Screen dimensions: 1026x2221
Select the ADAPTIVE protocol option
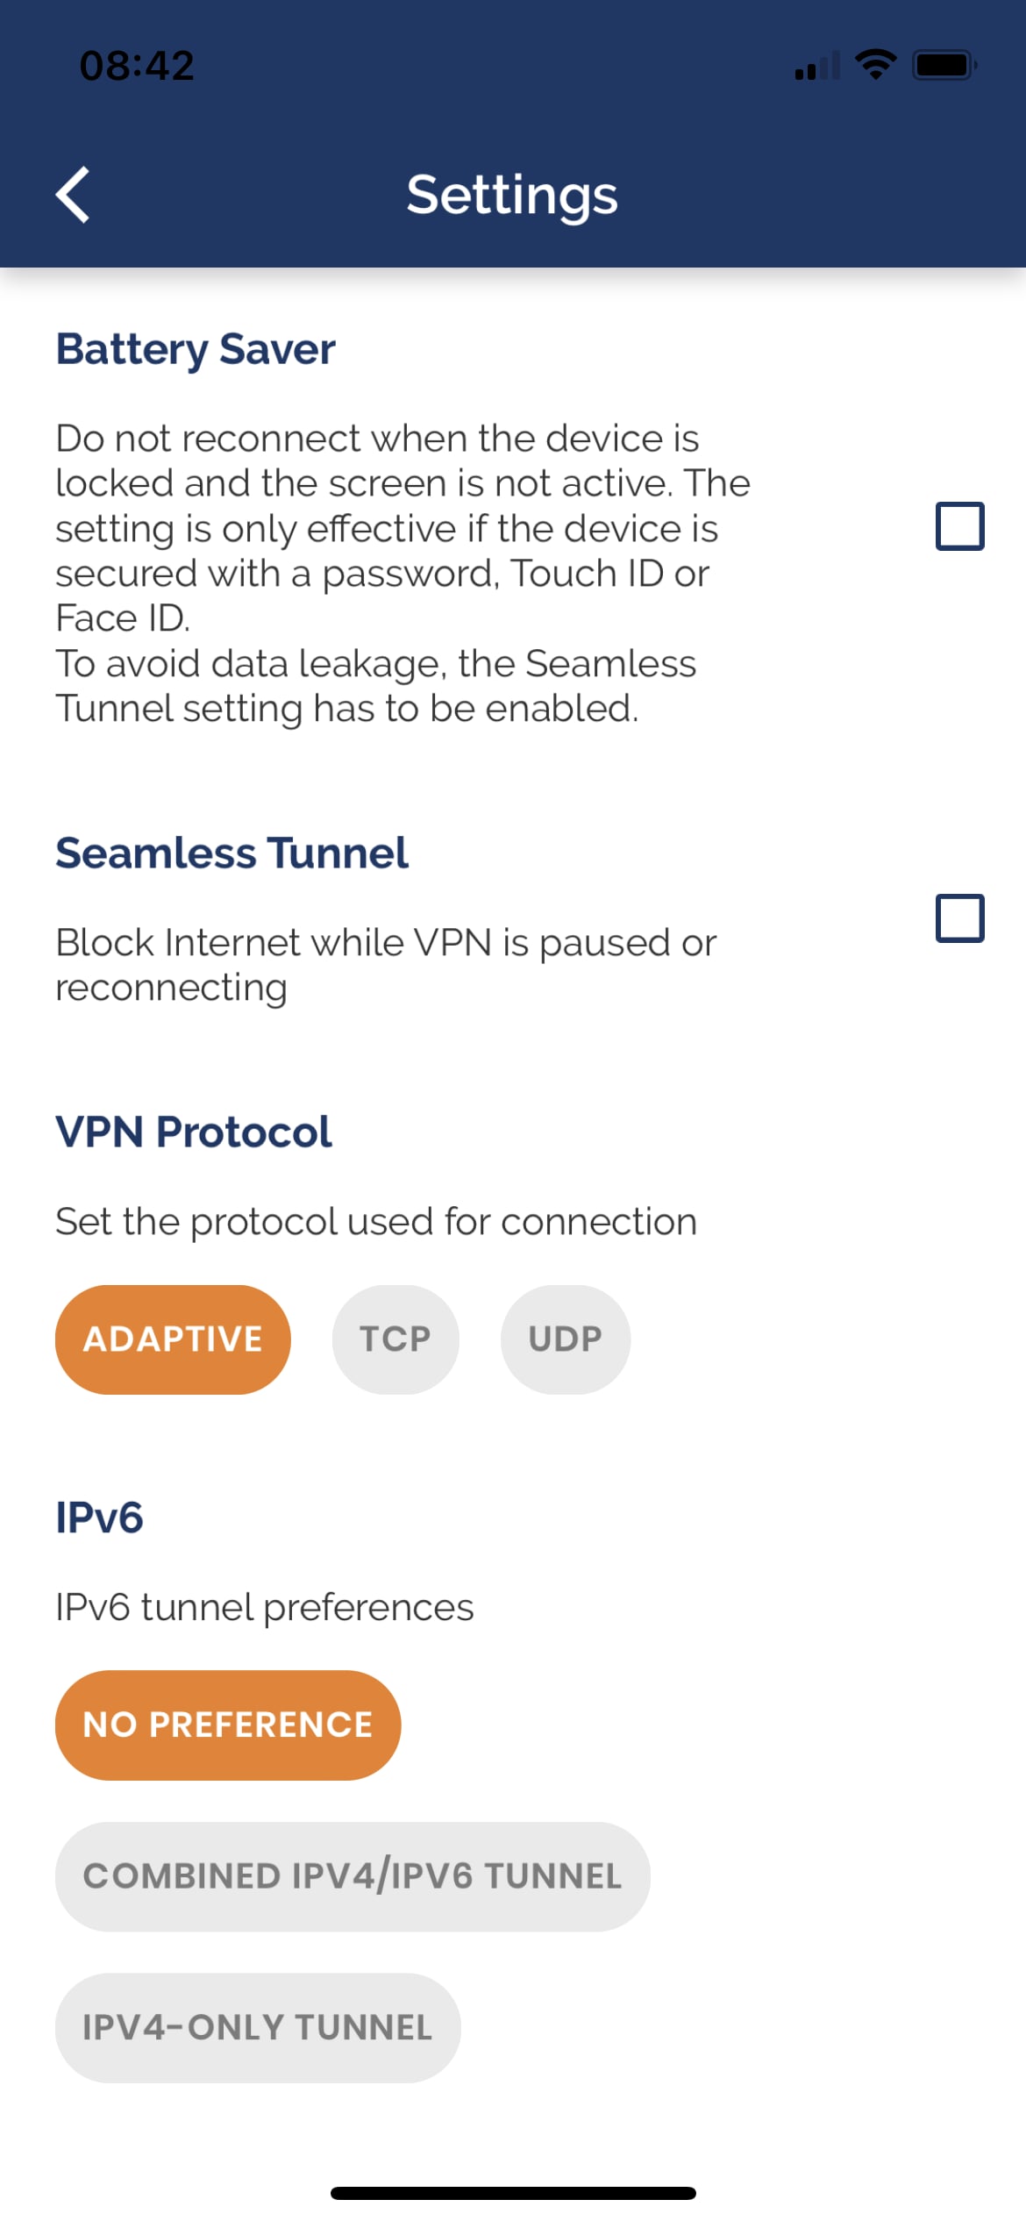(173, 1339)
